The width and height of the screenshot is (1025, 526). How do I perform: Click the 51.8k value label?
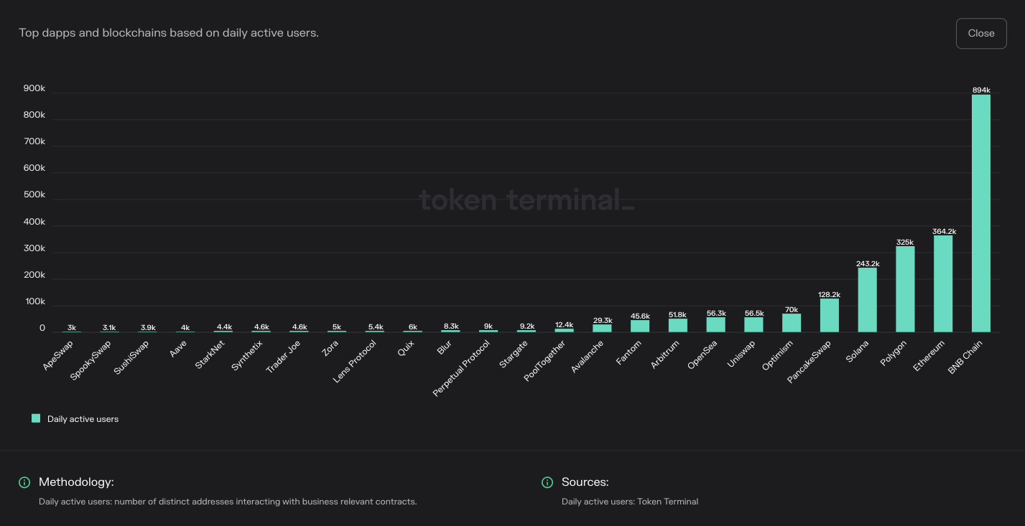point(678,314)
